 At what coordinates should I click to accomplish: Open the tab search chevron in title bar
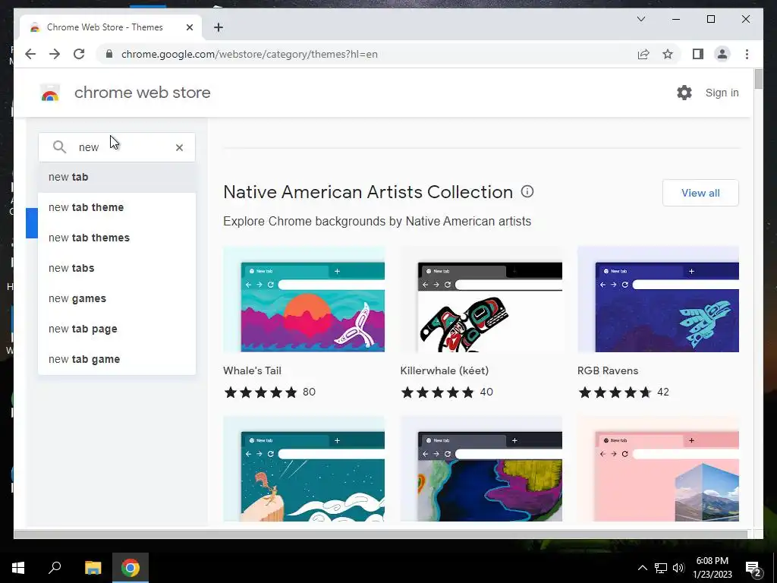pyautogui.click(x=640, y=19)
